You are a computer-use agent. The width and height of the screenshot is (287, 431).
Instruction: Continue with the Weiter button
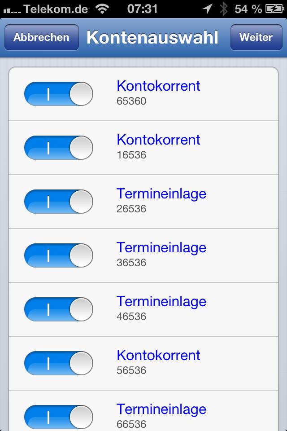point(256,37)
